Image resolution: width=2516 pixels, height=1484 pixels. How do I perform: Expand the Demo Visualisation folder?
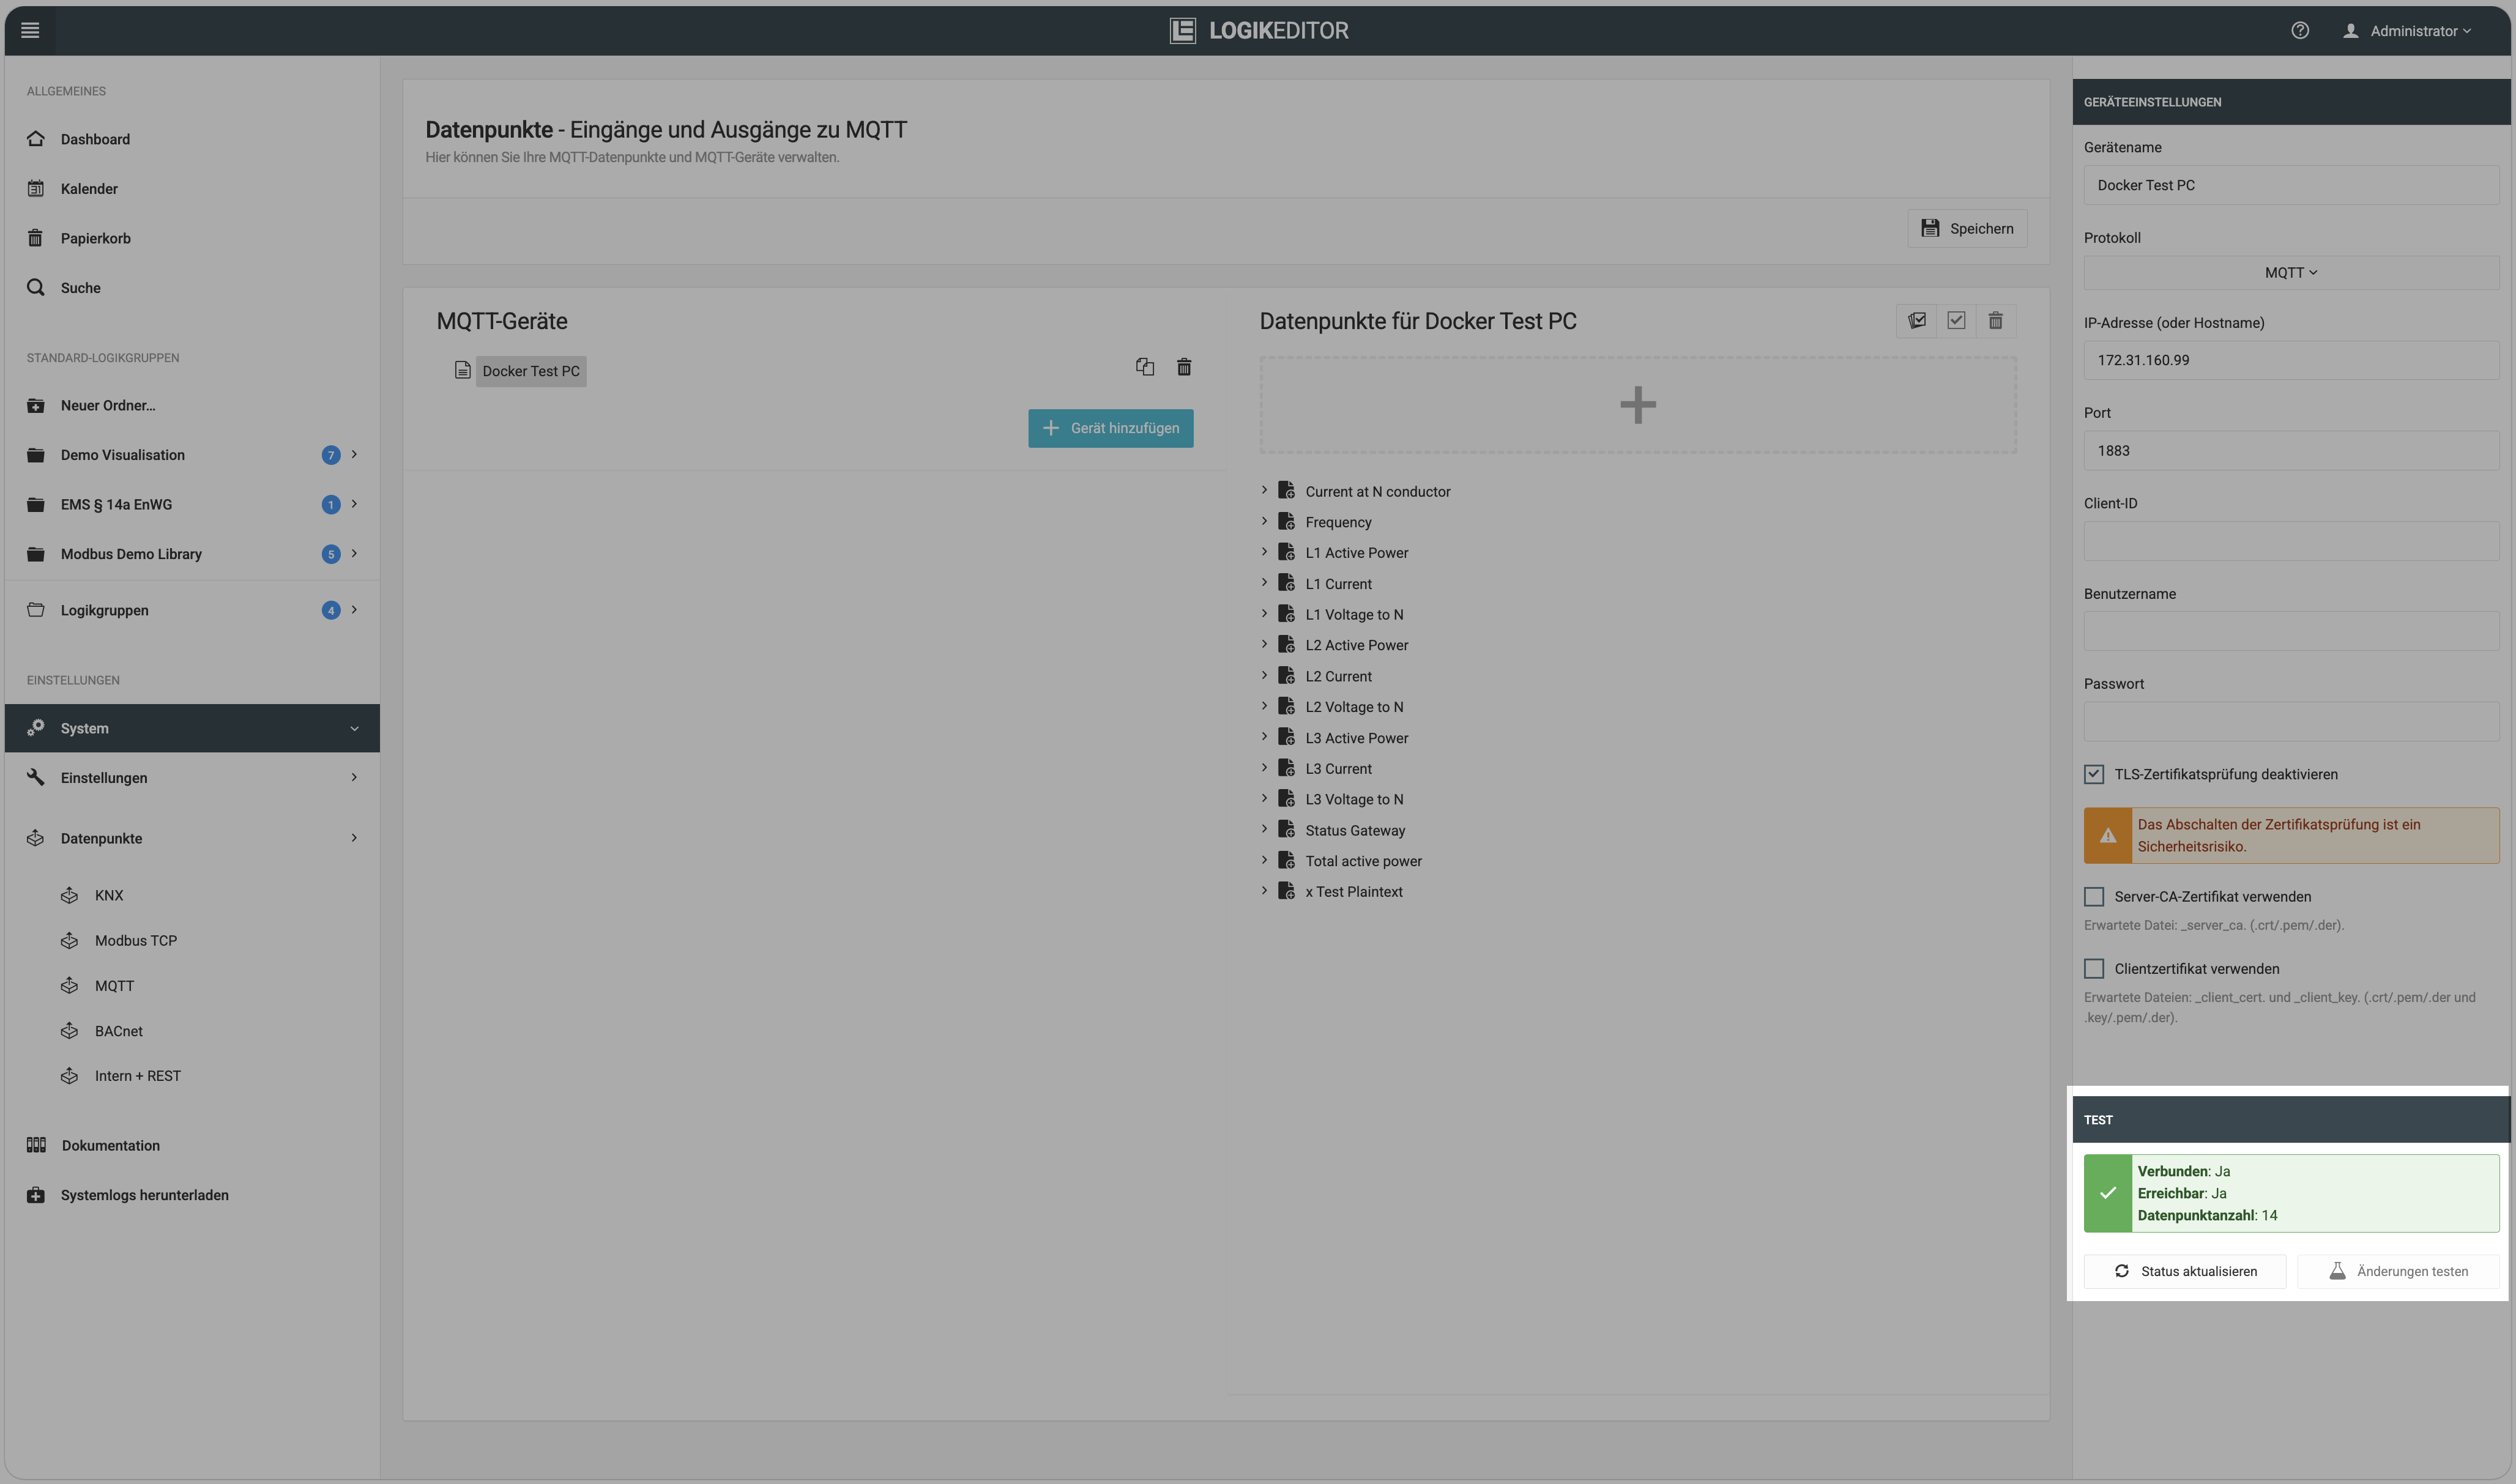click(354, 454)
